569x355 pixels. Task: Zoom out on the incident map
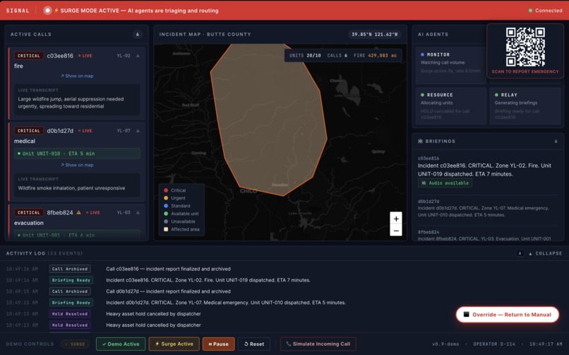(396, 231)
